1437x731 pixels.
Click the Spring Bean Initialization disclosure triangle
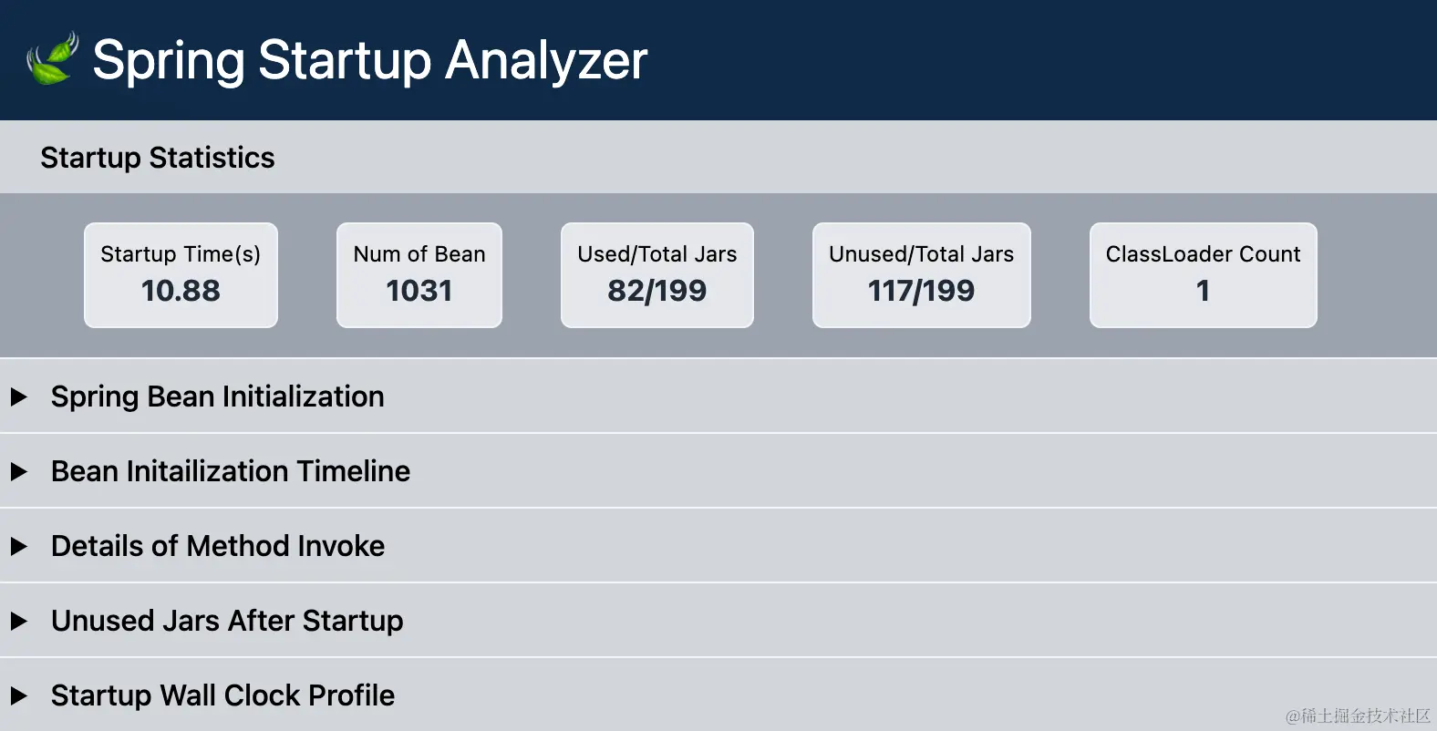tap(20, 396)
